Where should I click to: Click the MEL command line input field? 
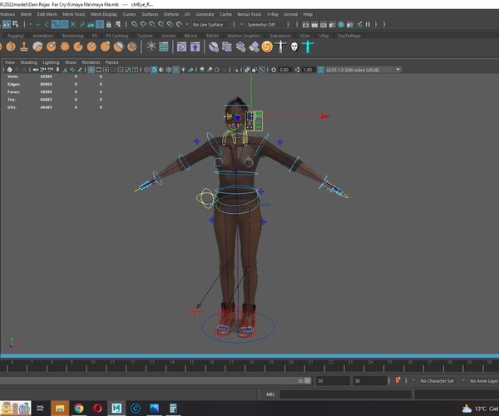pyautogui.click(x=346, y=394)
